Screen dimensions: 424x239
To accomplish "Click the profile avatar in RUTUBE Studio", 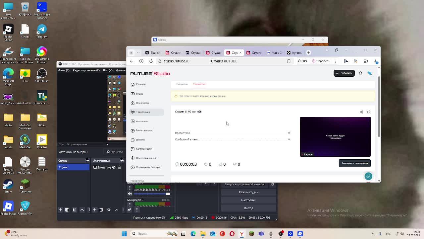I will 370,73.
